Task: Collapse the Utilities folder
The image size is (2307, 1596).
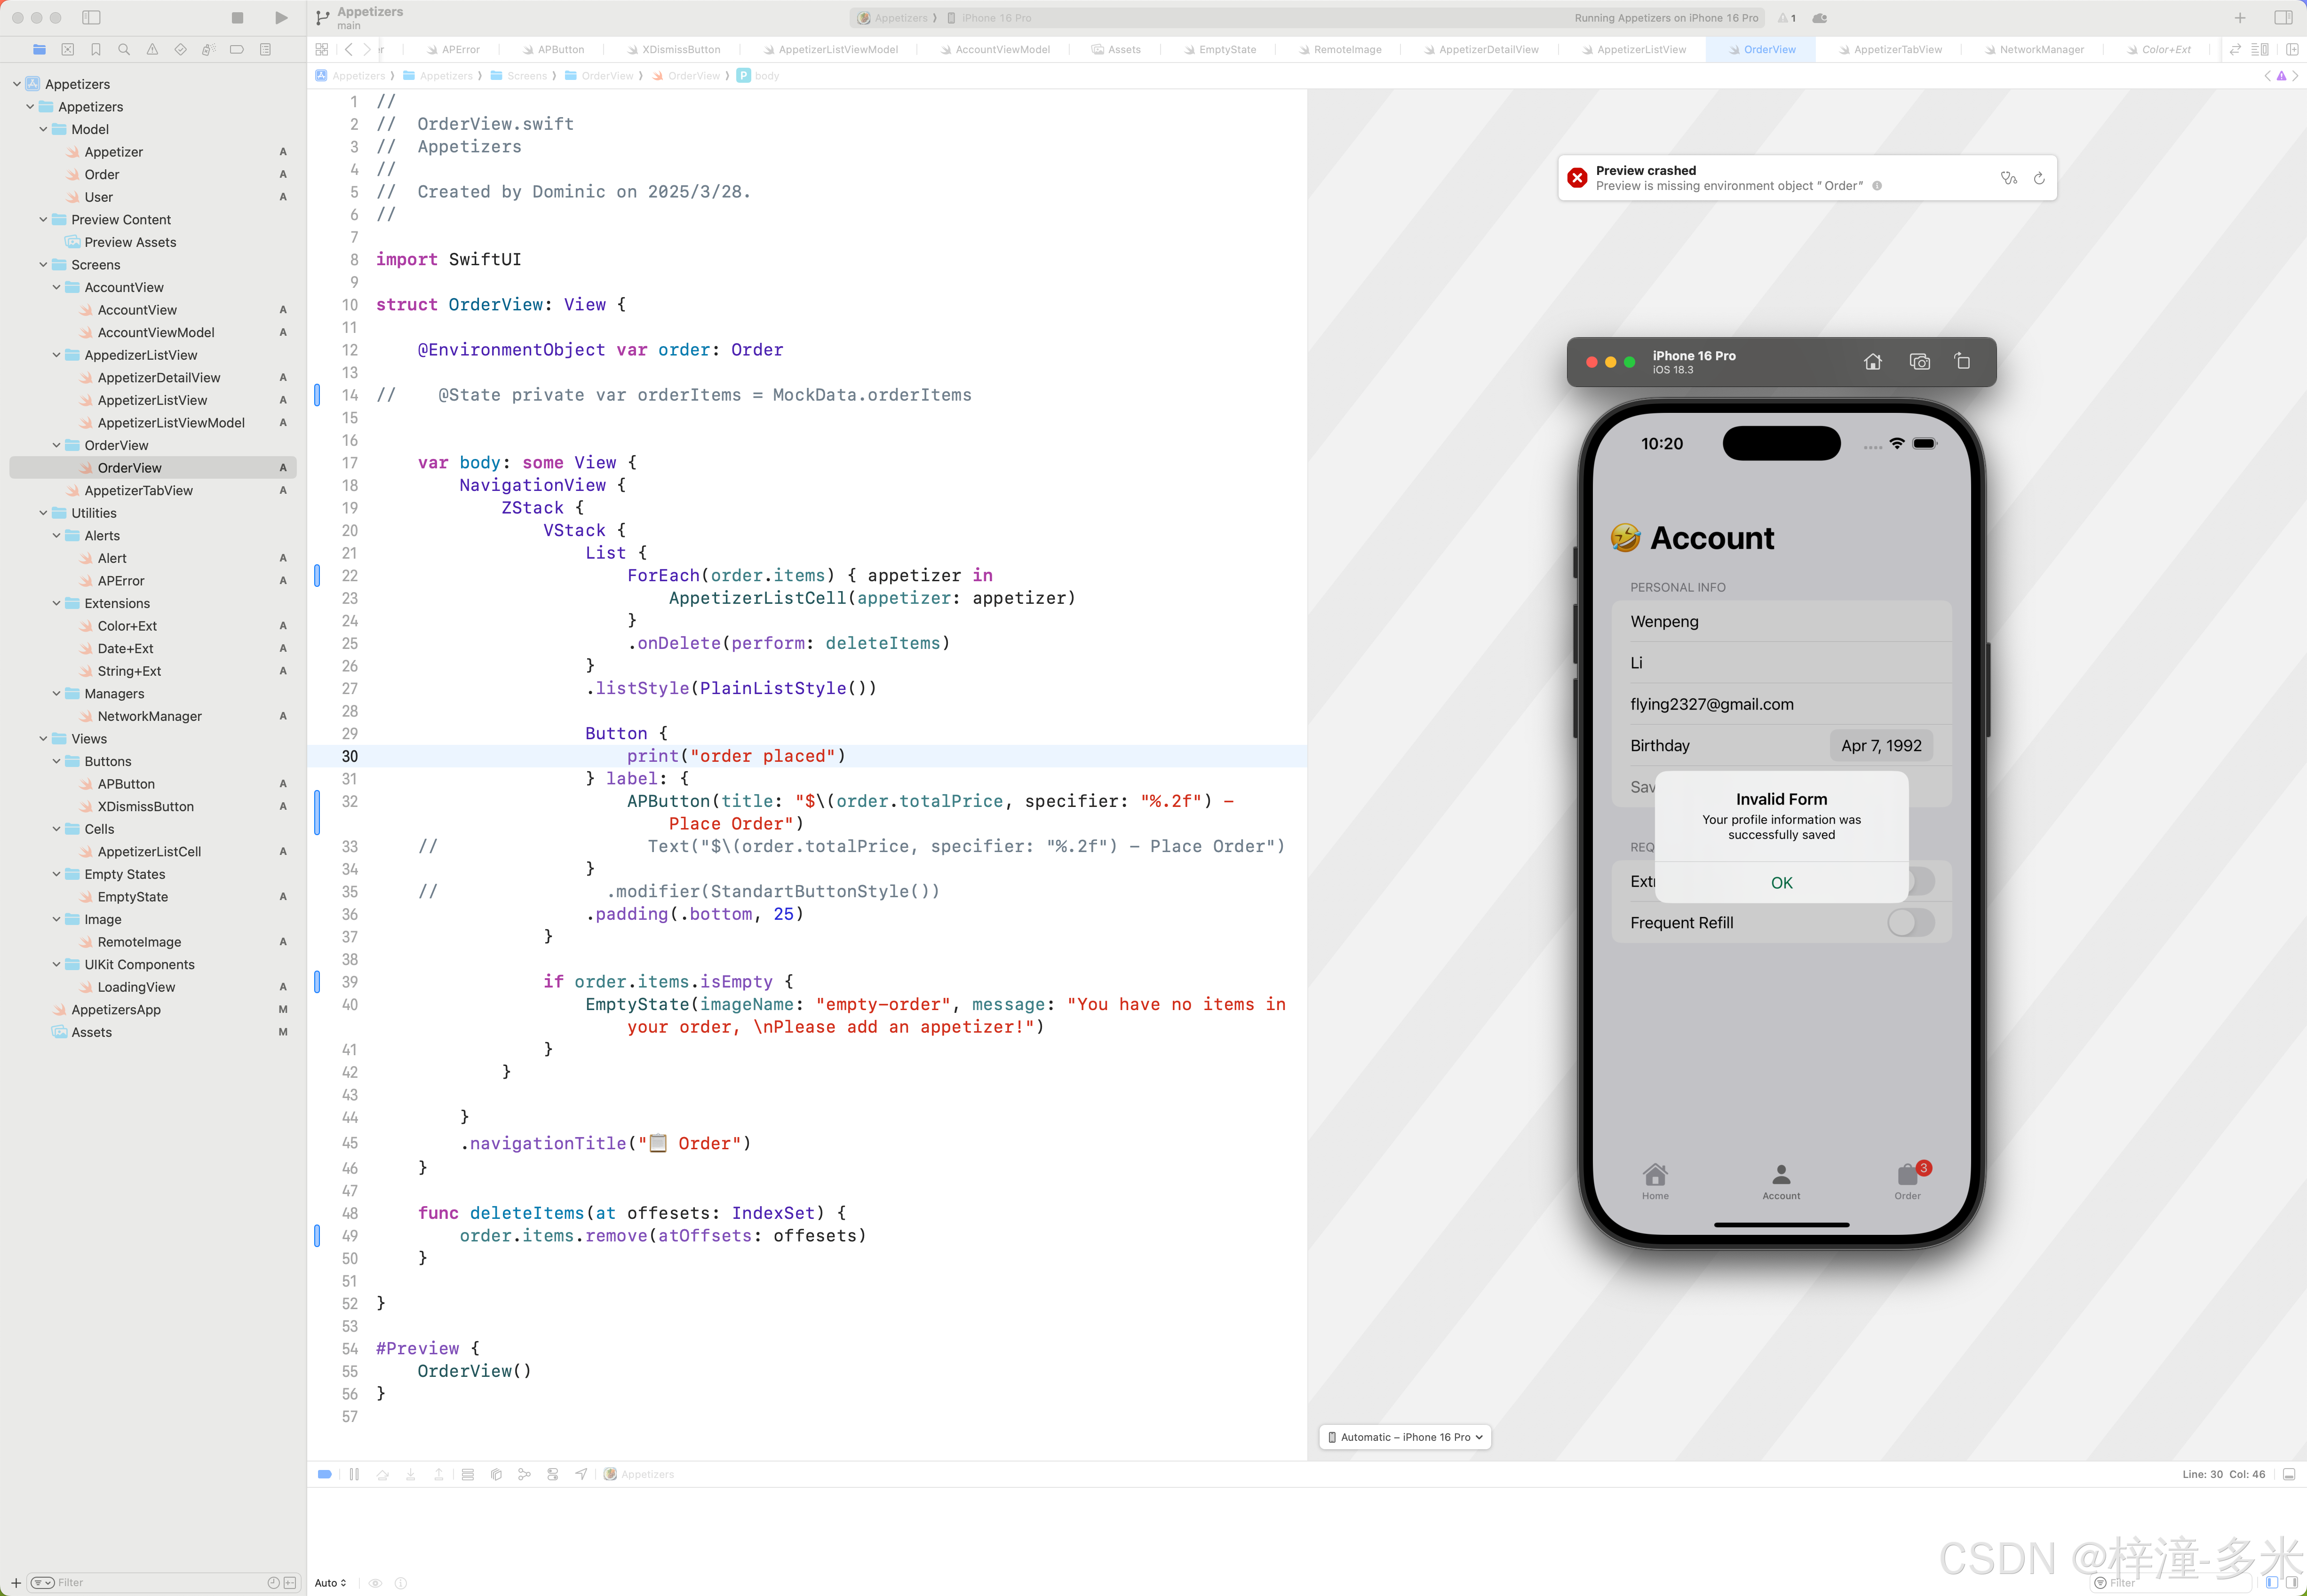Action: pos(43,513)
